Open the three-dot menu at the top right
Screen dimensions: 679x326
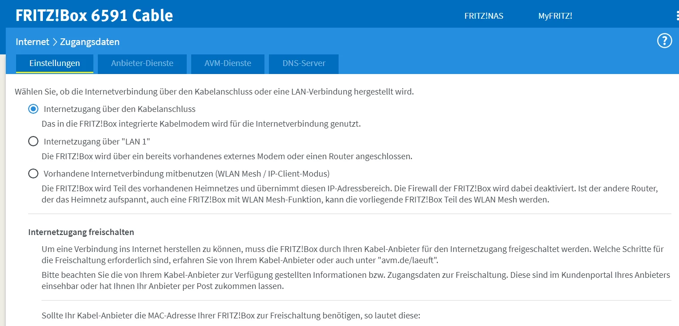[677, 16]
